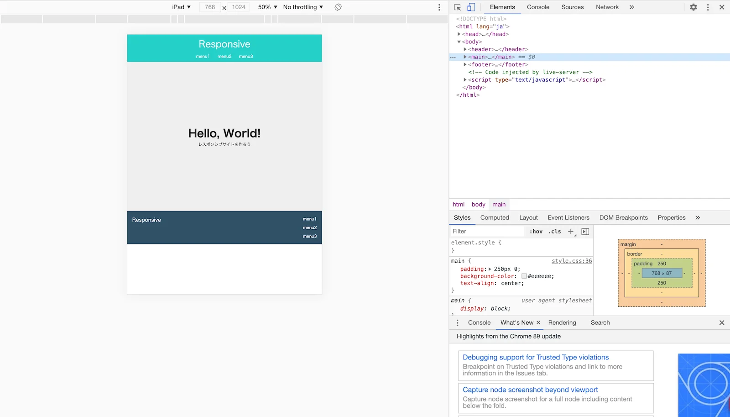This screenshot has width=730, height=417.
Task: Open Debugging support for Trusted Type violations link
Action: 536,357
